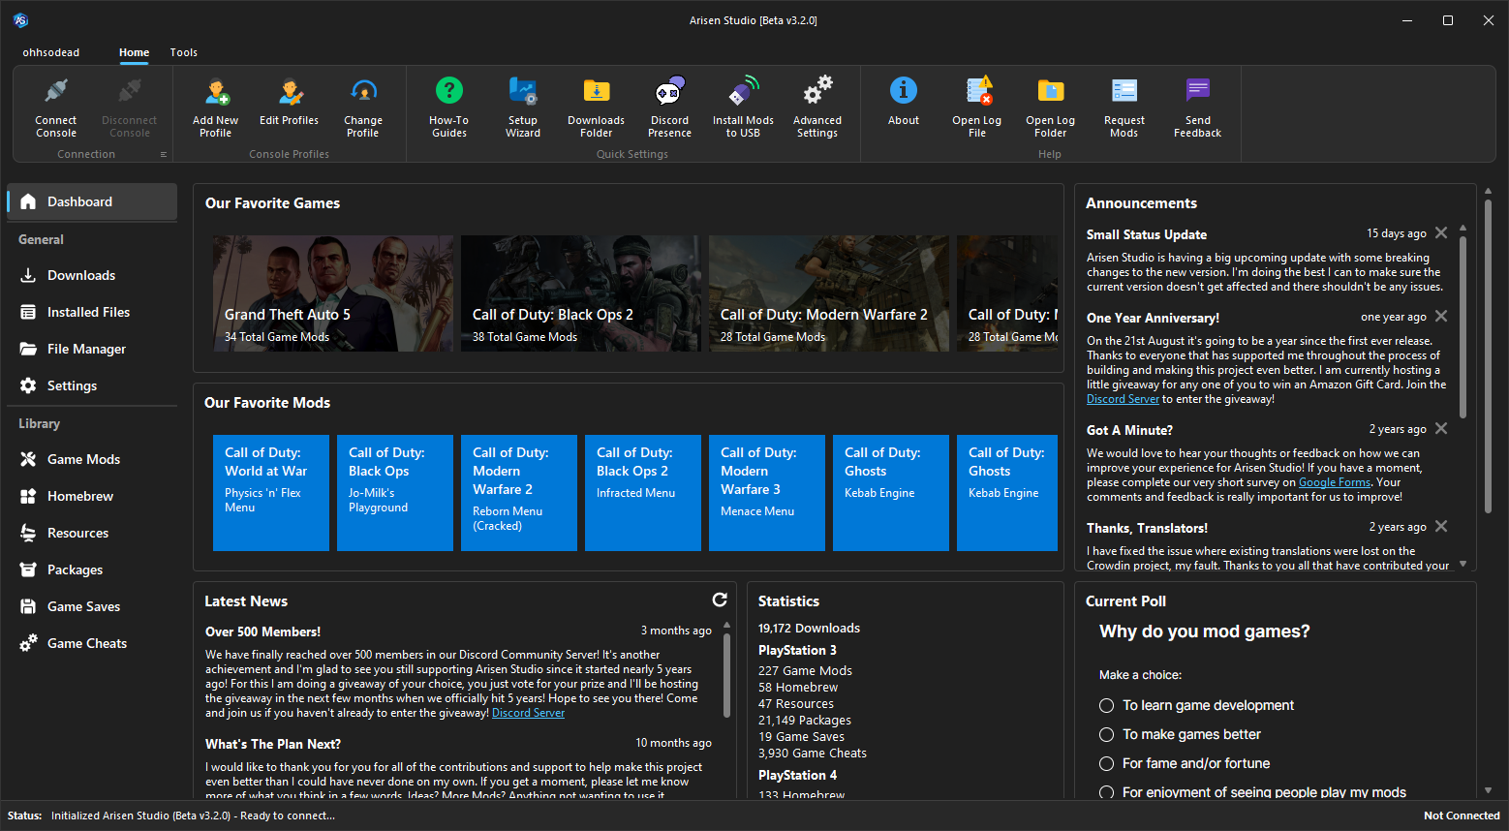
Task: Go to Dashboard in sidebar
Action: (x=92, y=201)
